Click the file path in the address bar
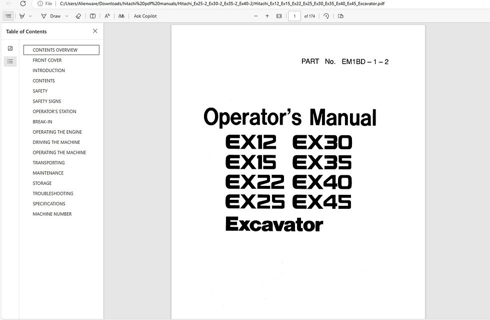This screenshot has width=490, height=320. coord(222,4)
